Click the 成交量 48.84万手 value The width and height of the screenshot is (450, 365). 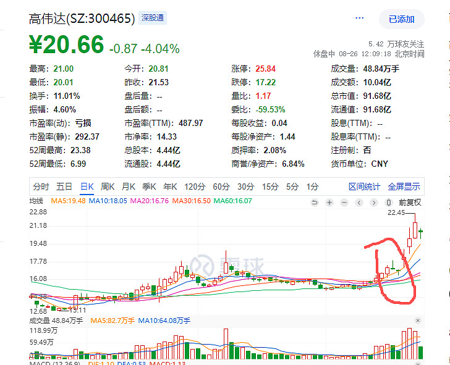[381, 69]
